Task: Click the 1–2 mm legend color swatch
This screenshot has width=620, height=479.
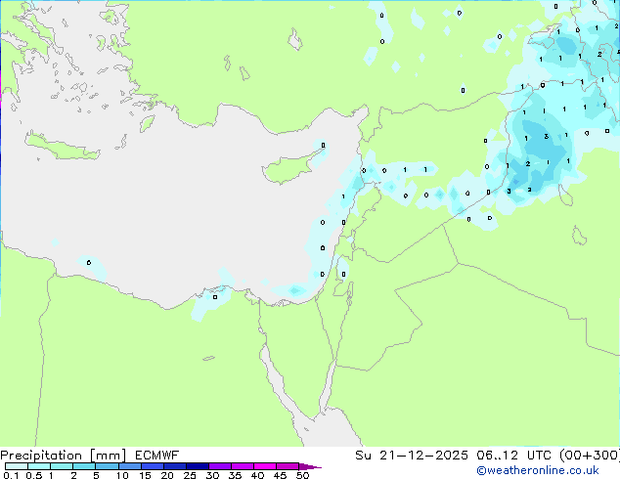Action: [62, 466]
